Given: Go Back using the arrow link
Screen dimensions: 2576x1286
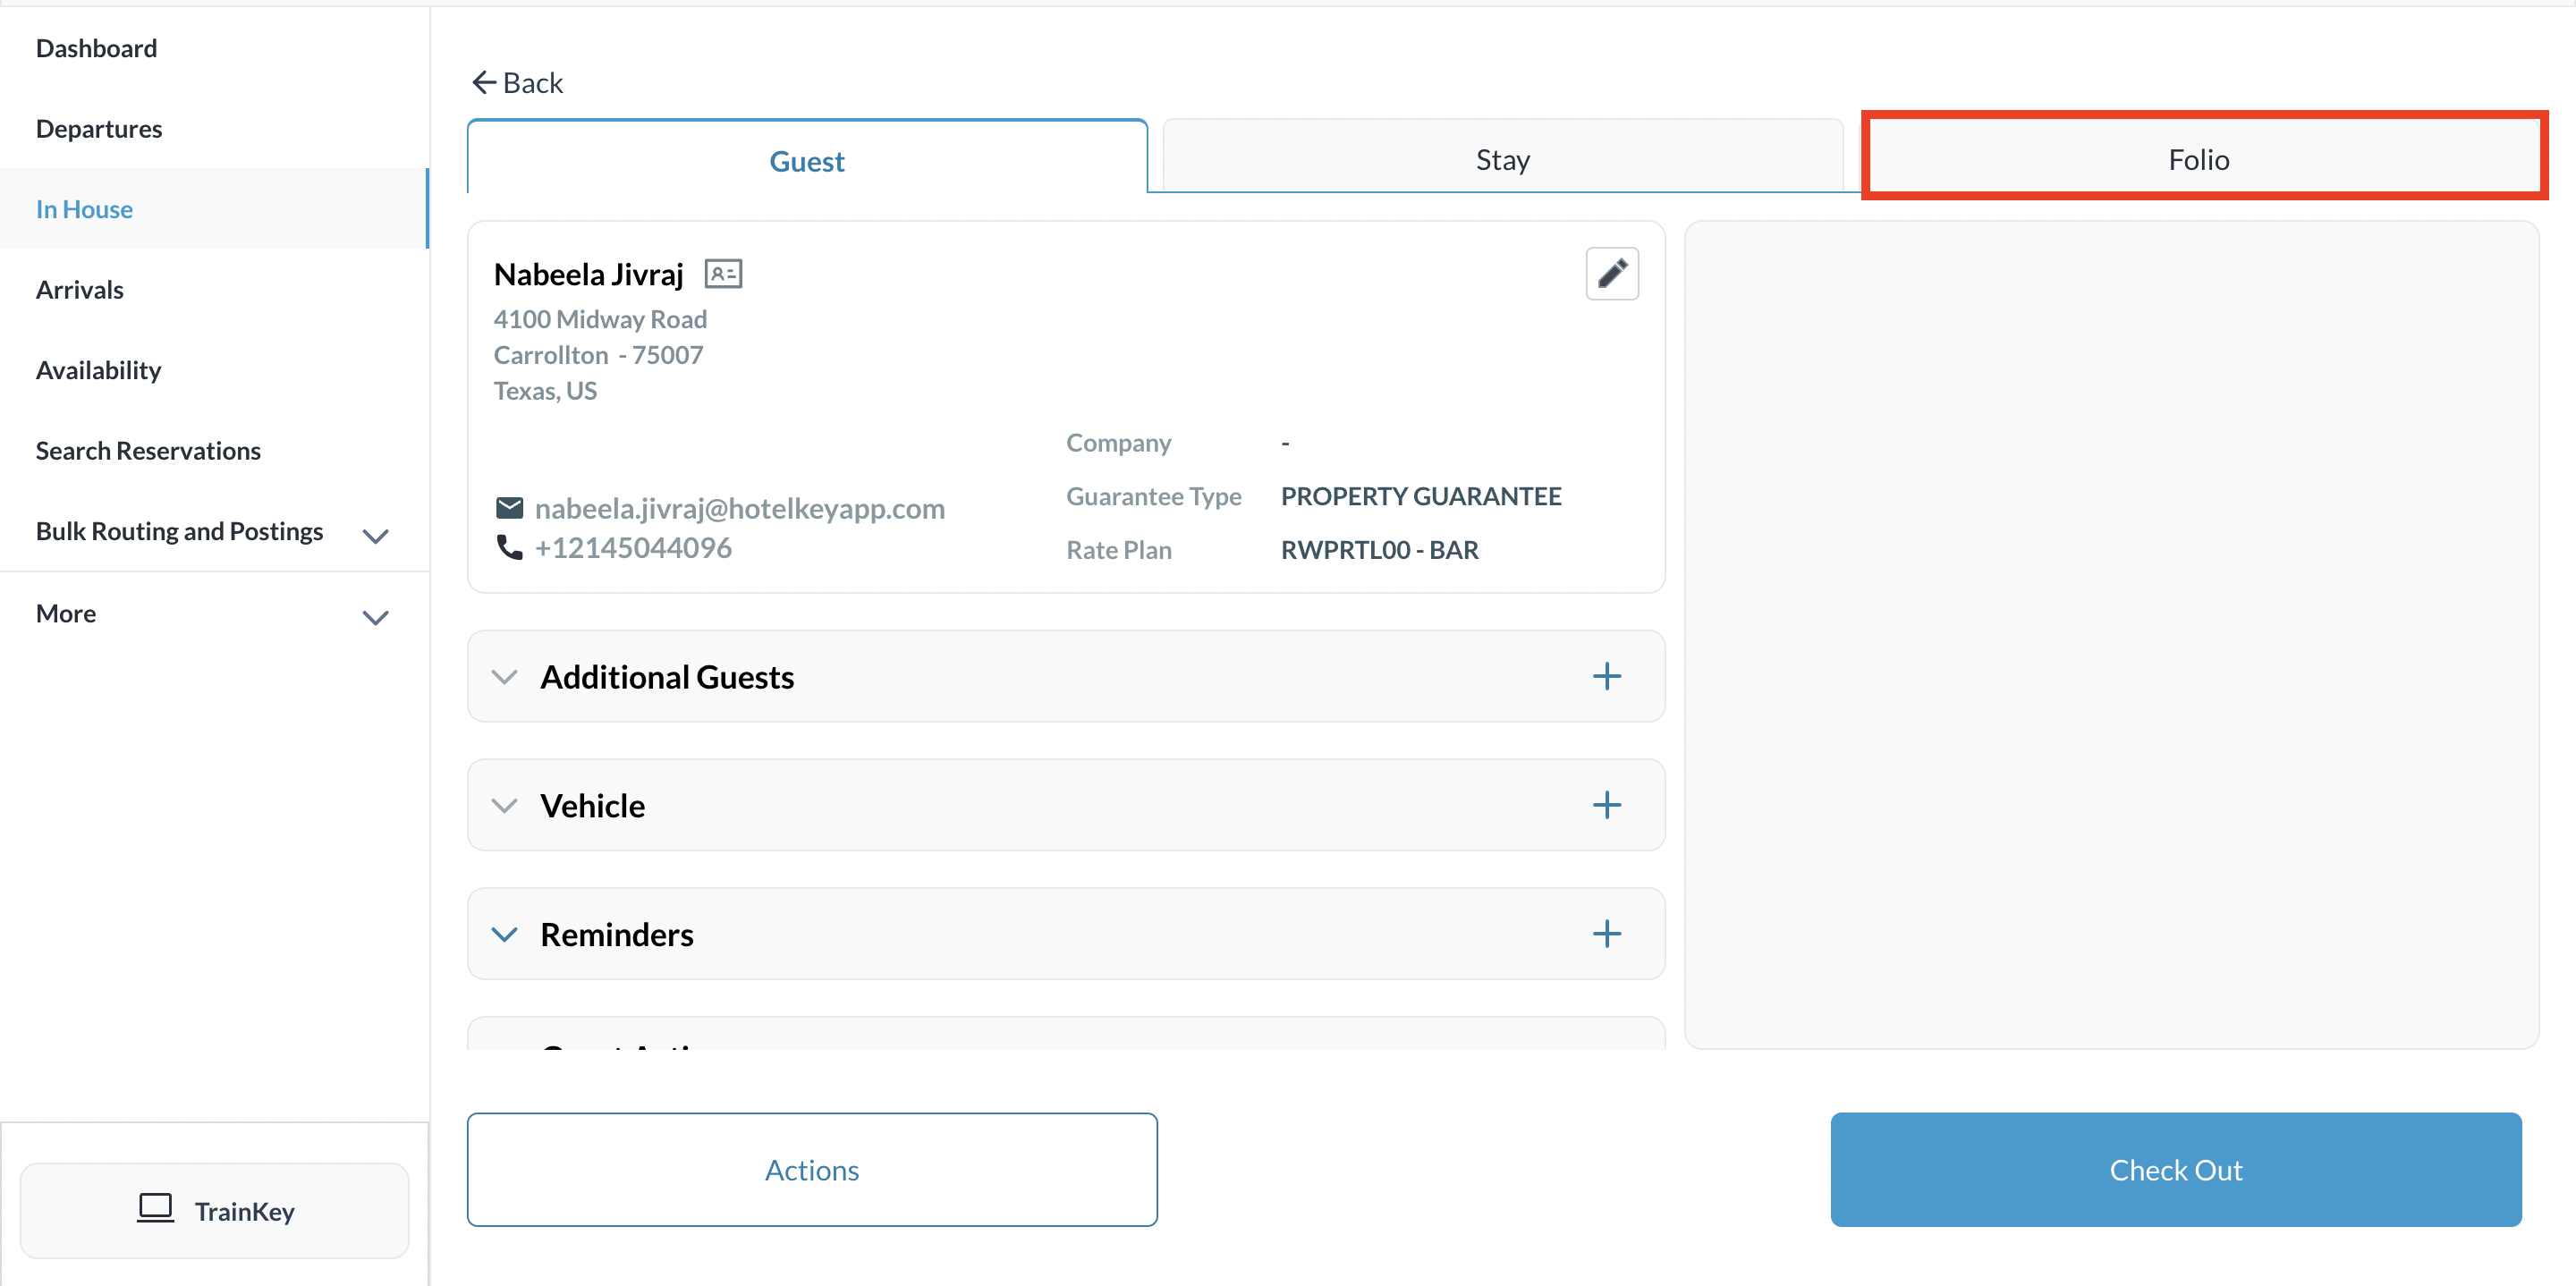Looking at the screenshot, I should point(517,83).
